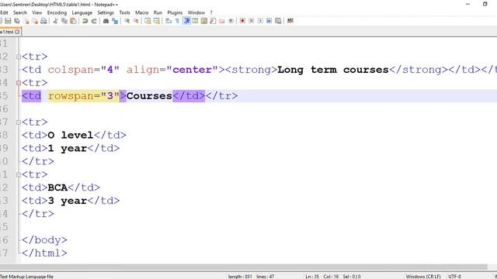Click the Redo arrow icon
This screenshot has width=497, height=279.
pyautogui.click(x=94, y=21)
